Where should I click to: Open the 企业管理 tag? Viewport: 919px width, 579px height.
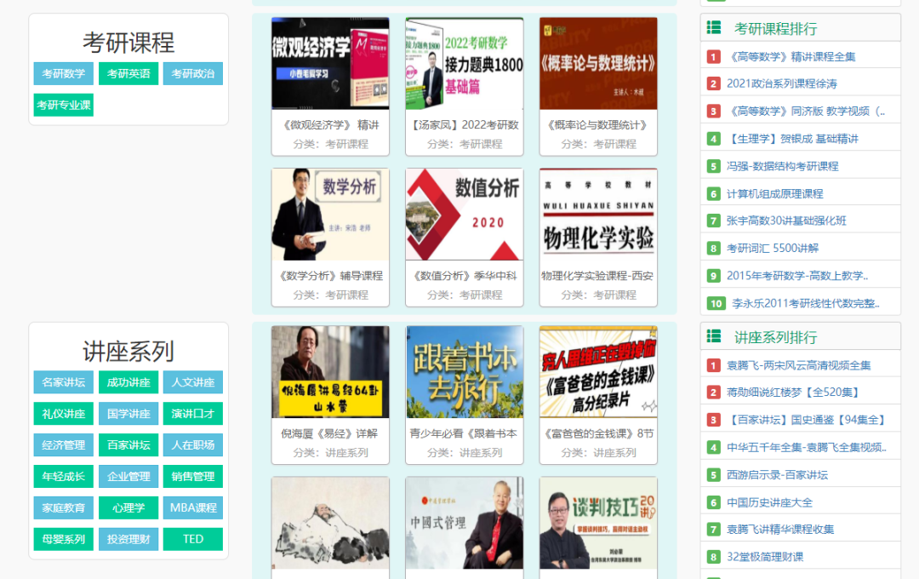point(128,476)
